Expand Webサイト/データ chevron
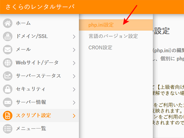The height and width of the screenshot is (138, 184). pos(74,63)
